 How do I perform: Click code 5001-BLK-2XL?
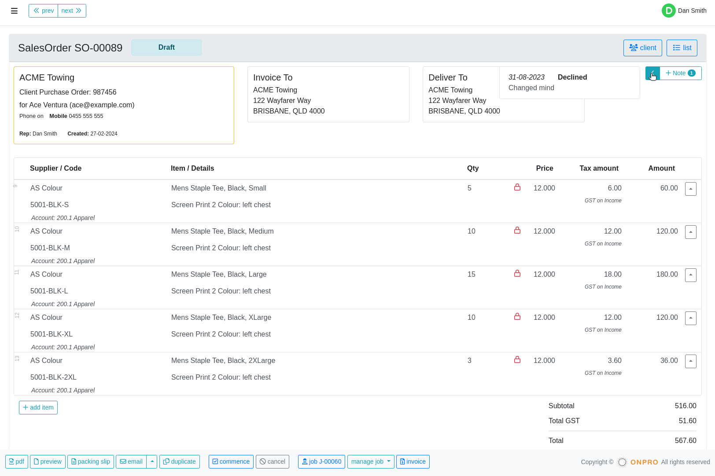pos(53,377)
